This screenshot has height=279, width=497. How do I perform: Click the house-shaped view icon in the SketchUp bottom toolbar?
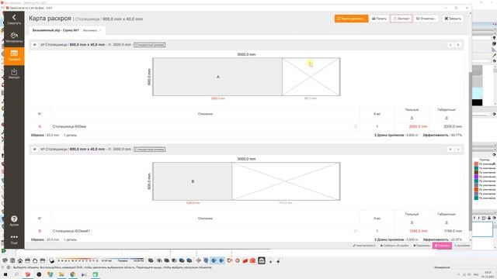pyautogui.click(x=20, y=260)
